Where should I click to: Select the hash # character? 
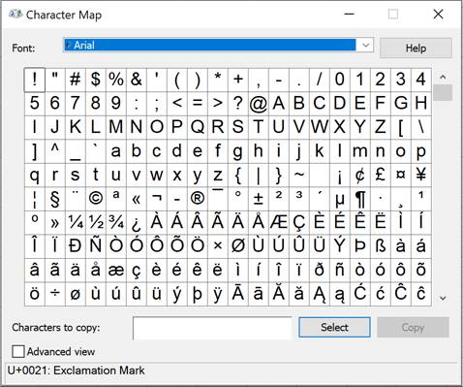(x=76, y=80)
